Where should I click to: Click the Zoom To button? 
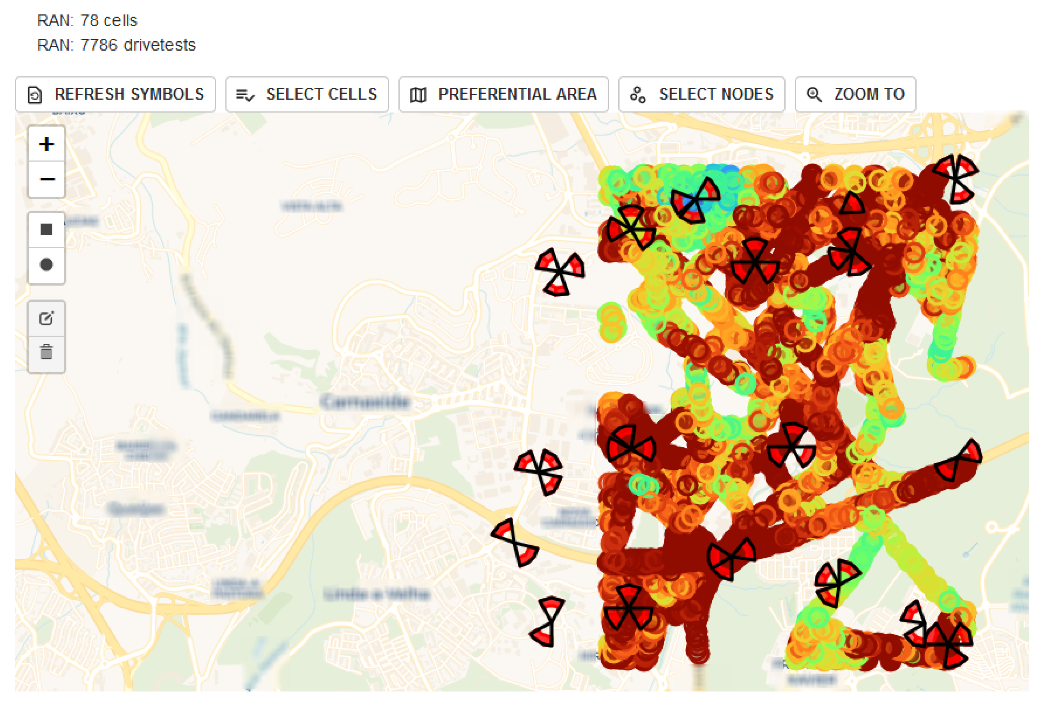(855, 94)
